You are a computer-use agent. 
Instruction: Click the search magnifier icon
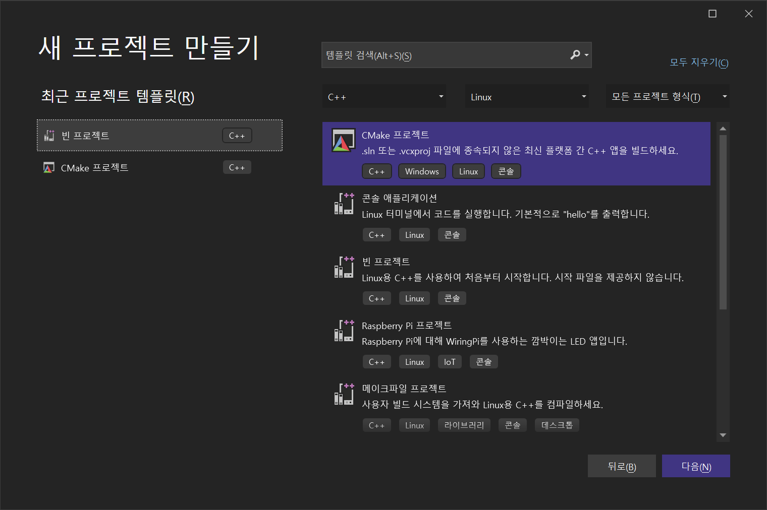point(575,54)
